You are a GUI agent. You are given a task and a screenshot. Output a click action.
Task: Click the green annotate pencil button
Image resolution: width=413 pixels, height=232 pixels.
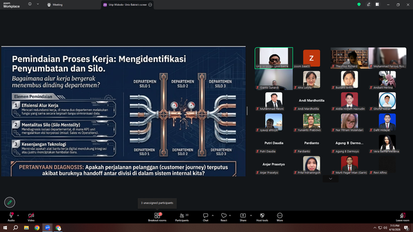tap(10, 202)
